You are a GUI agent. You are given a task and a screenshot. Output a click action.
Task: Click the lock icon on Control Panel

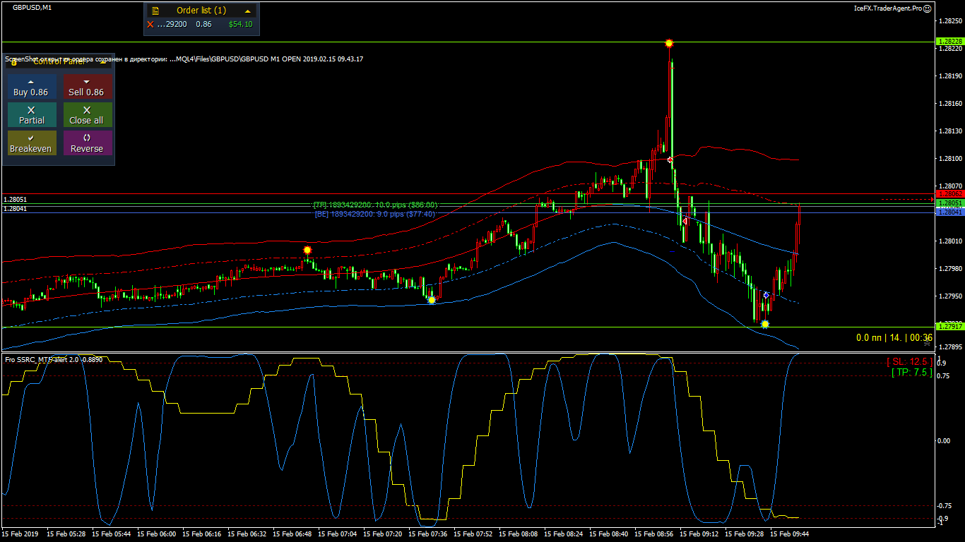[13, 62]
